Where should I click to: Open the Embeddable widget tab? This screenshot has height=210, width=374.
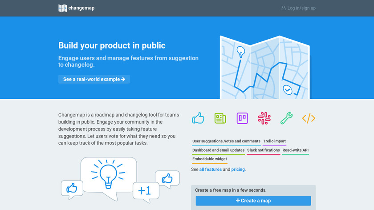[x=210, y=159]
